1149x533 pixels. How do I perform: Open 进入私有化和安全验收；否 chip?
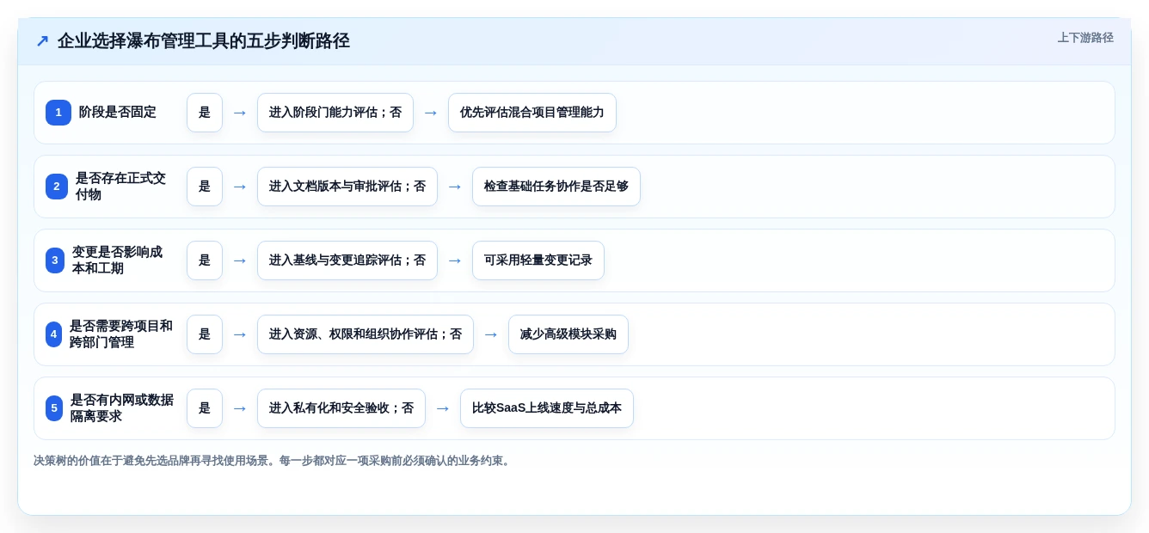coord(341,408)
